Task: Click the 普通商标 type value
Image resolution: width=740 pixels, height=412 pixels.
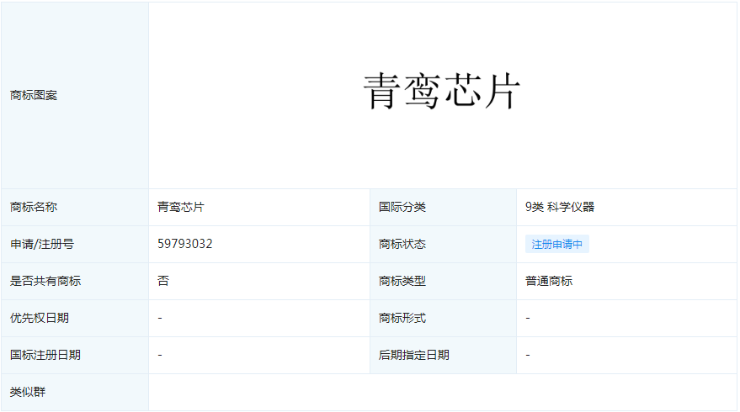Action: [x=549, y=281]
